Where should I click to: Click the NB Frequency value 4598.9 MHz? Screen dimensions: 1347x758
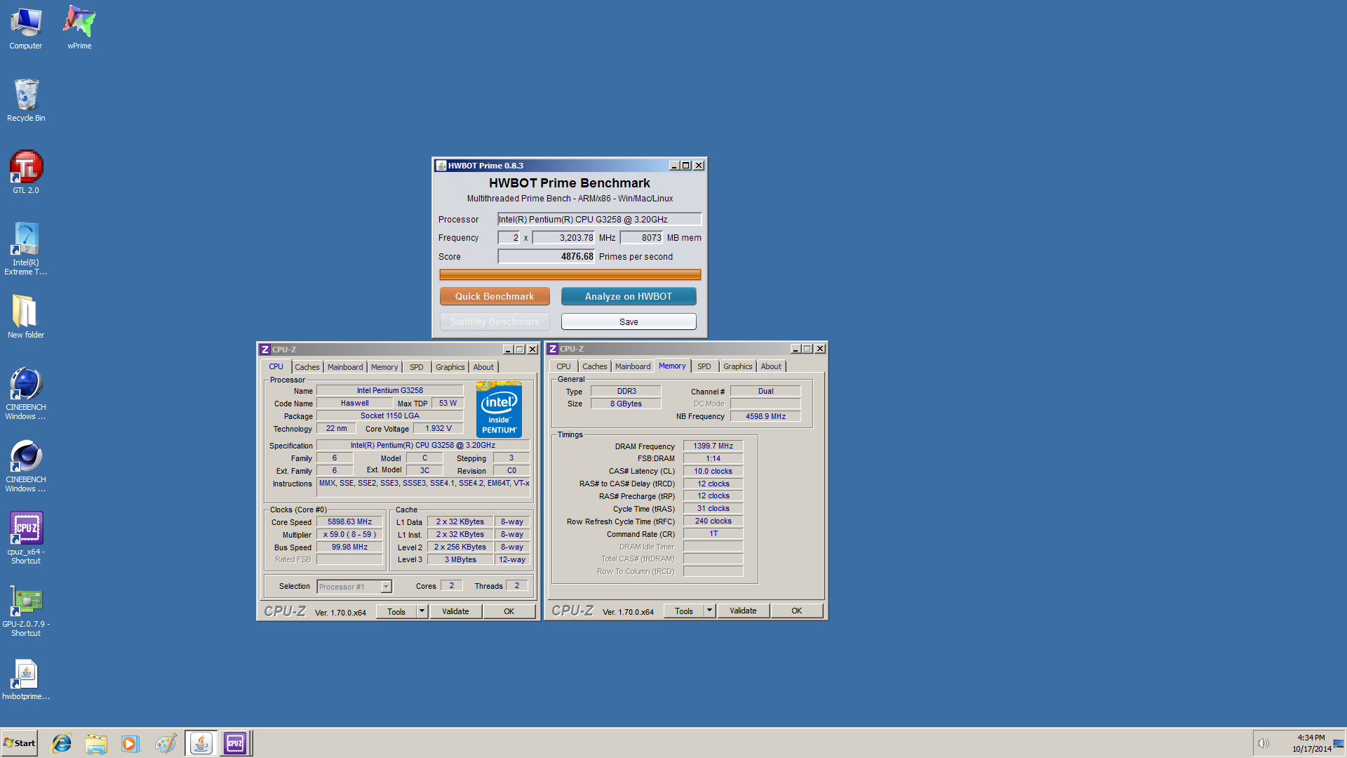click(x=765, y=417)
